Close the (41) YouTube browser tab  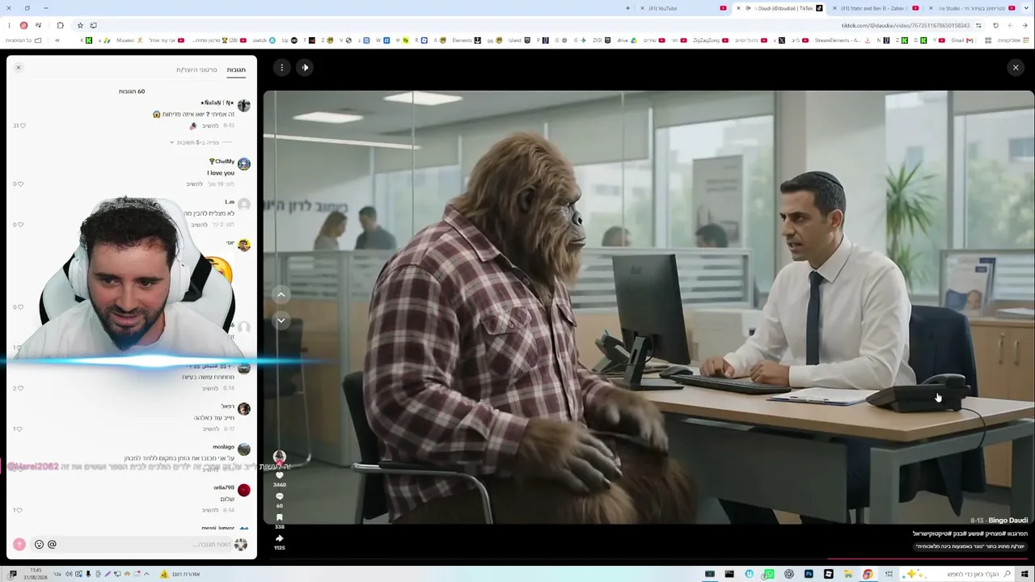click(x=642, y=8)
